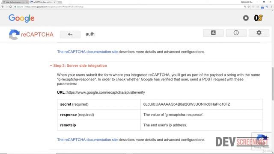Go back with the arrow button beside auth
The image size is (274, 154).
pos(70,34)
